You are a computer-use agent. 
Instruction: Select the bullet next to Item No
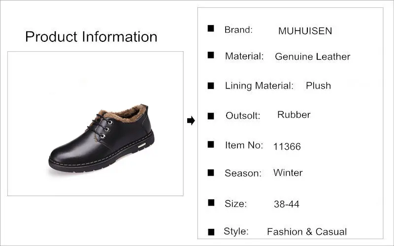click(x=211, y=144)
